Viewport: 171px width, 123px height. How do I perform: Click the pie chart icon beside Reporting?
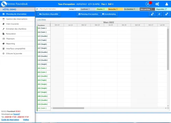point(3,44)
